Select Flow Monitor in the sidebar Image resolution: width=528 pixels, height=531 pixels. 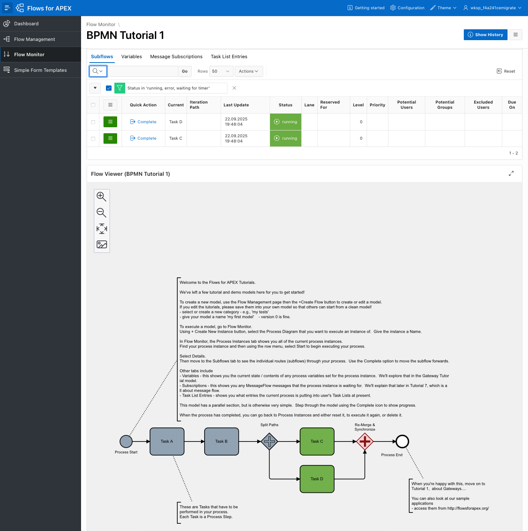tap(41, 55)
